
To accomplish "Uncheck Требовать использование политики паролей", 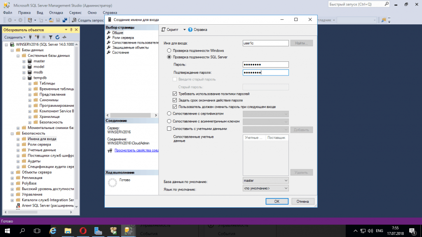I will coord(175,94).
